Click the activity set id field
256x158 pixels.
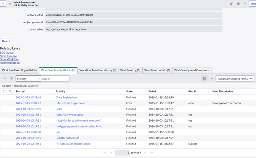[x=133, y=15]
